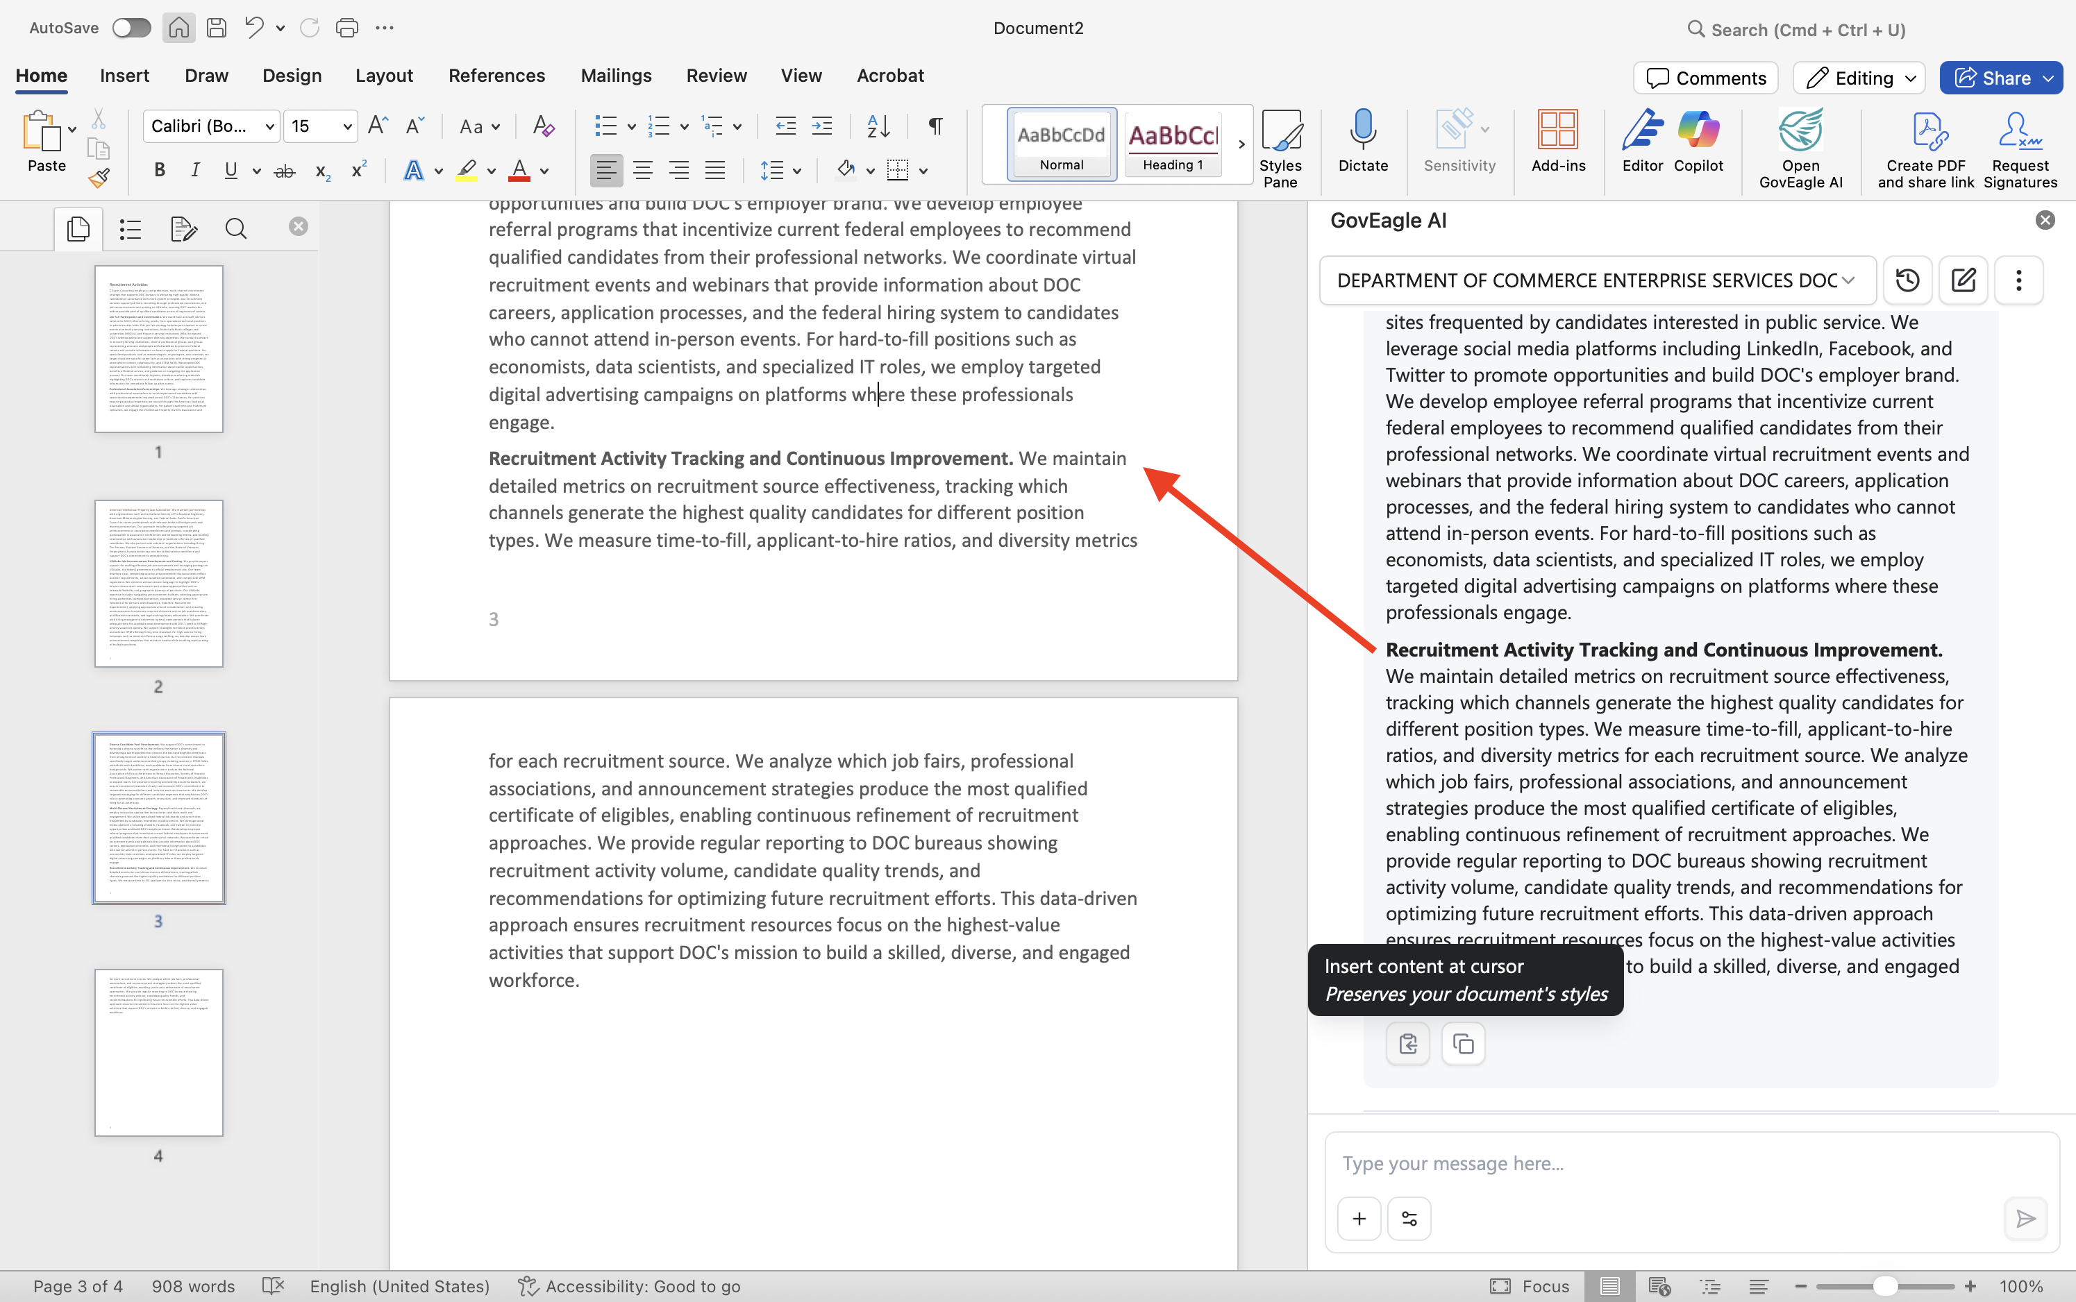
Task: Insert a numbered list
Action: [658, 128]
